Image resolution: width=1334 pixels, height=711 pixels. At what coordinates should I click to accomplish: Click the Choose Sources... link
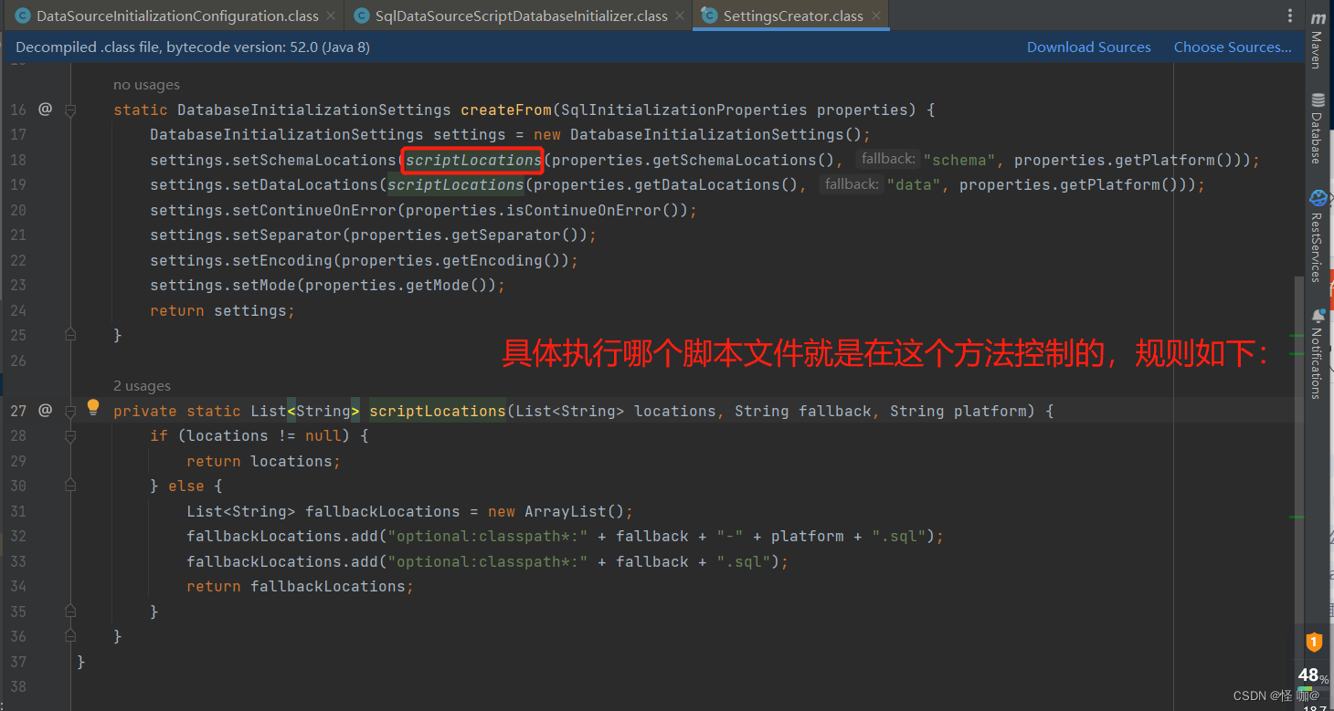click(x=1233, y=47)
